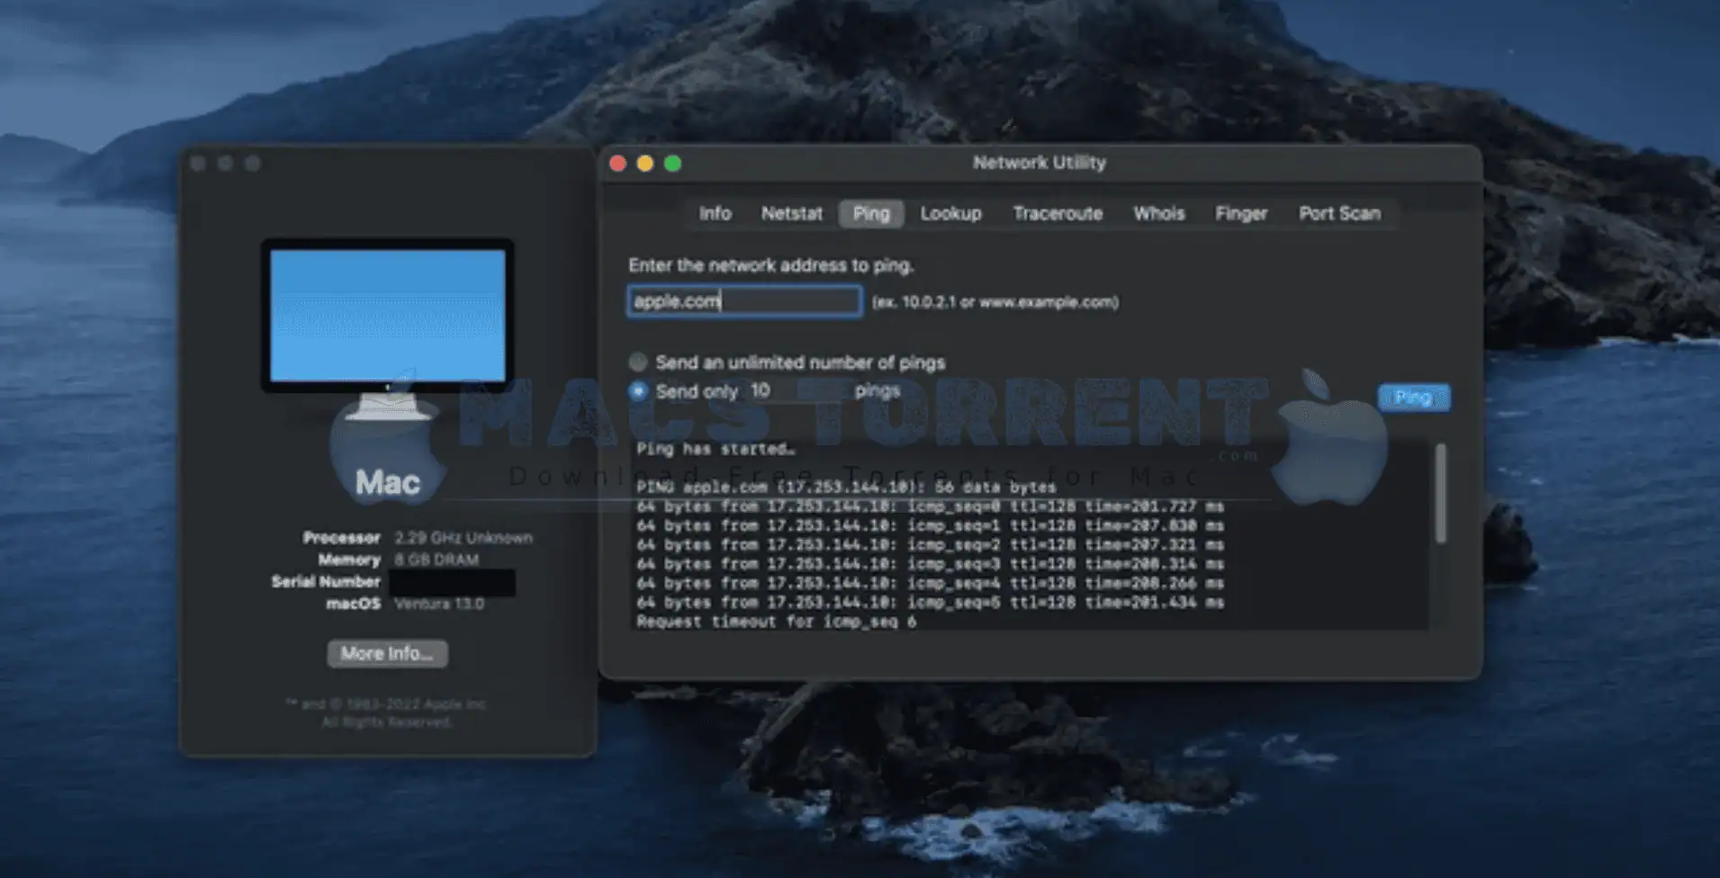Switch to the Whois tab
Image resolution: width=1720 pixels, height=878 pixels.
tap(1158, 213)
